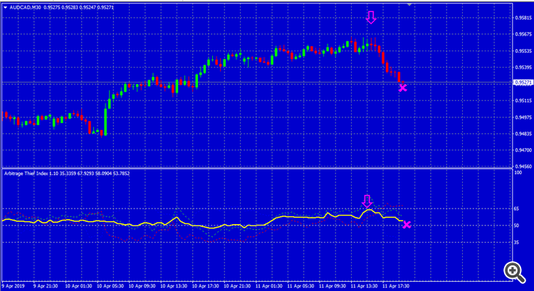Click the magnifier zoom-in icon
The width and height of the screenshot is (534, 291).
514,272
